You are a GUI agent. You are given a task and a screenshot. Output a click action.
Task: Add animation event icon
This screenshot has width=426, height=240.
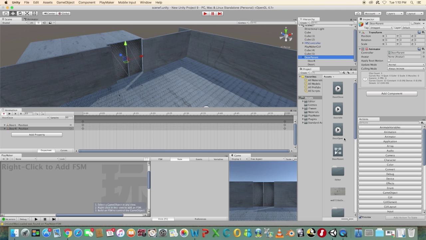pos(42,114)
